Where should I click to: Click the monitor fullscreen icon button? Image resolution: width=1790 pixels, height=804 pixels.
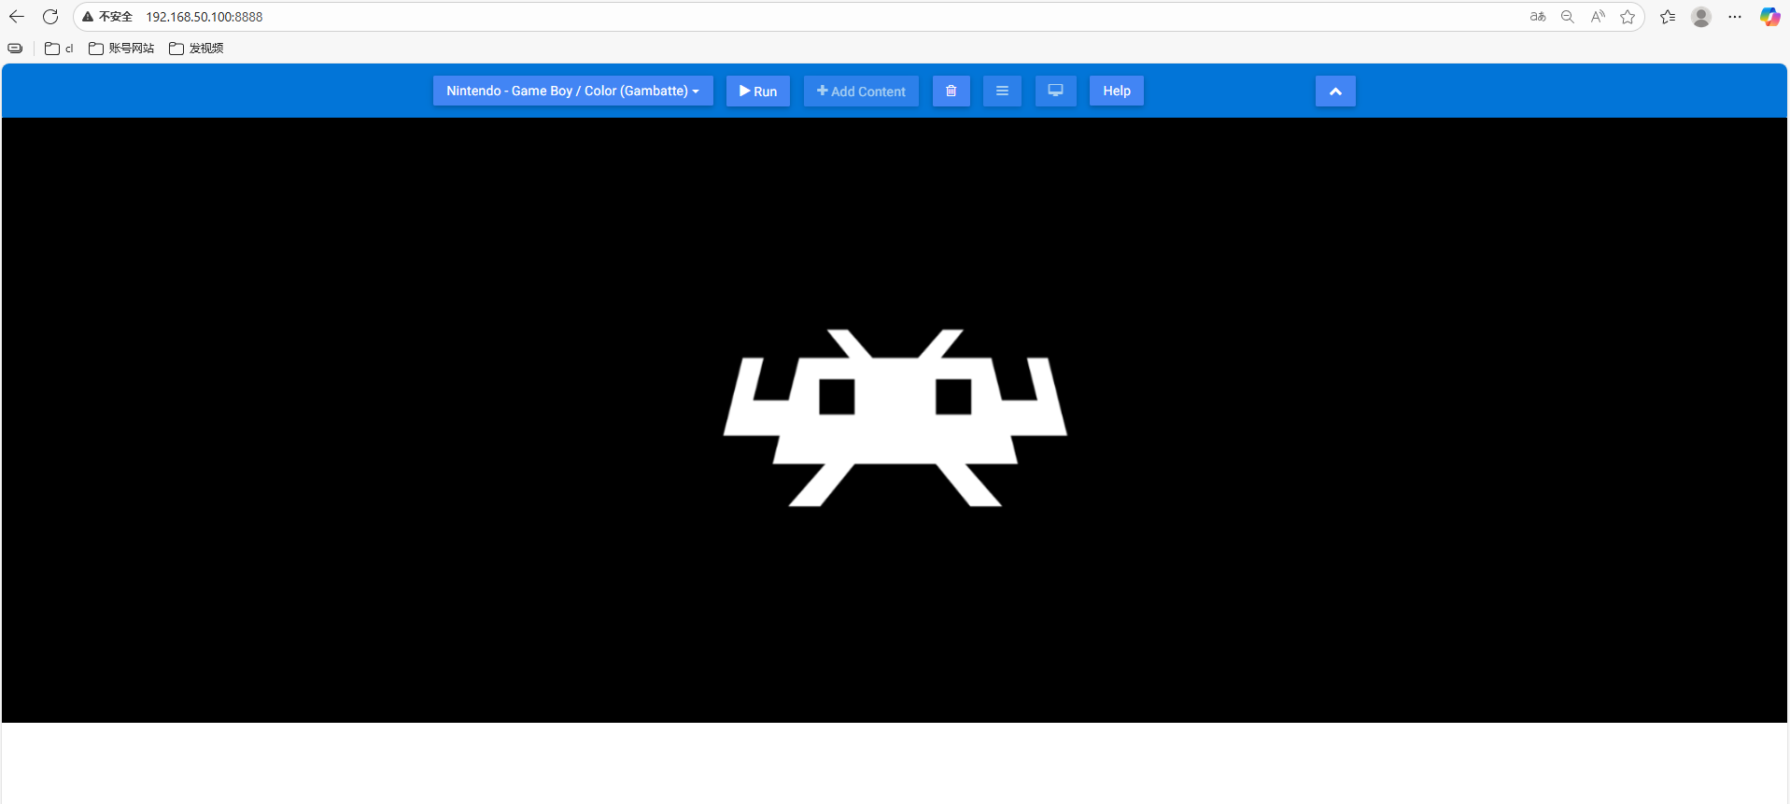[1055, 92]
